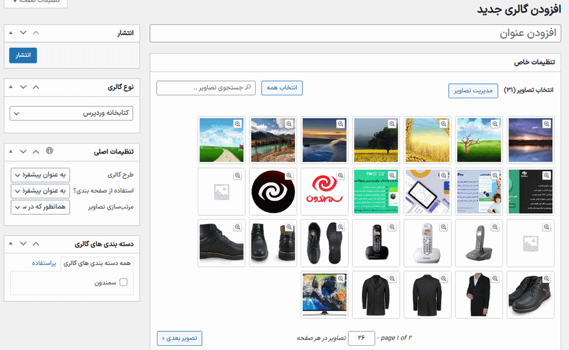Edit the images per page number field
Viewport: 569px width, 350px height.
point(361,338)
